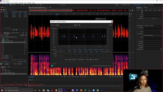The height and width of the screenshot is (92, 163).
Task: Open the equalizer effect info icon
Action: (x=111, y=25)
